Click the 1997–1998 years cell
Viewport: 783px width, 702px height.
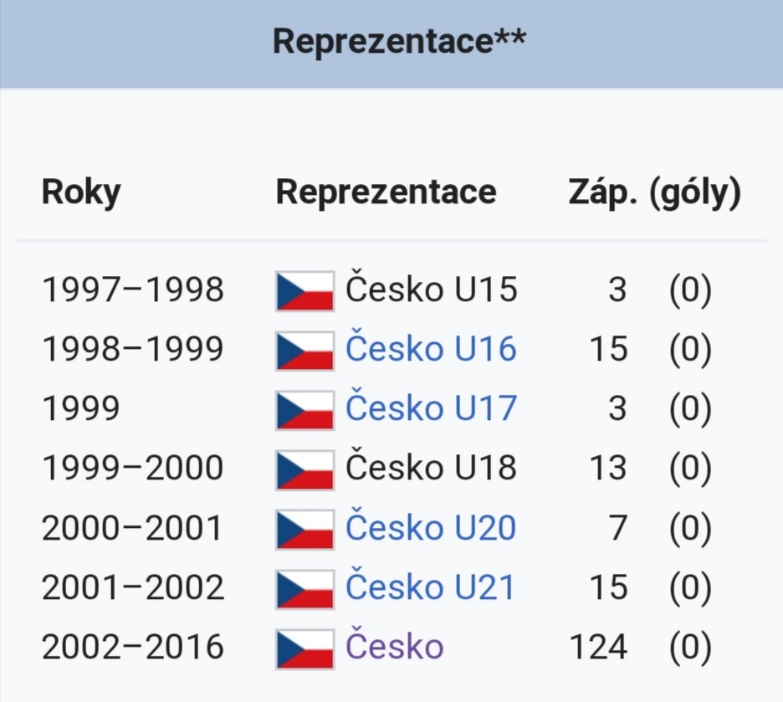[x=133, y=290]
